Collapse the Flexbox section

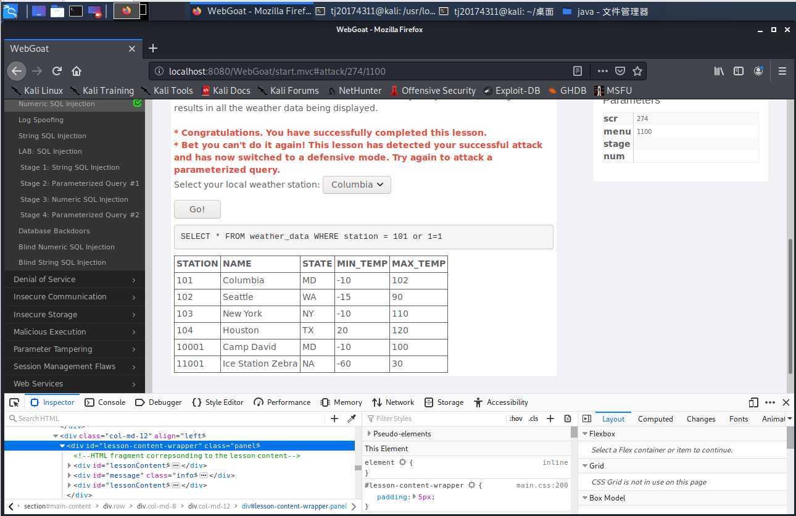683,434
